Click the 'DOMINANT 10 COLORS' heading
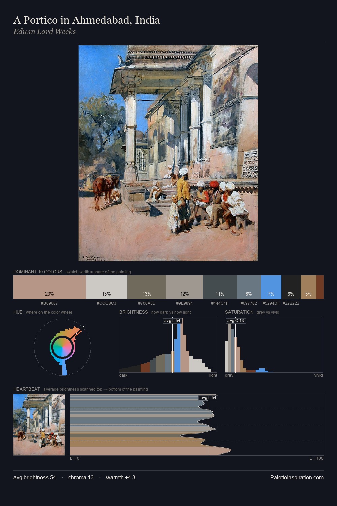The width and height of the screenshot is (337, 506). point(38,272)
